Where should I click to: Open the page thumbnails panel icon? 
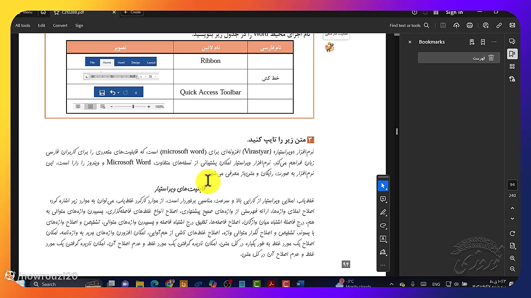512,66
